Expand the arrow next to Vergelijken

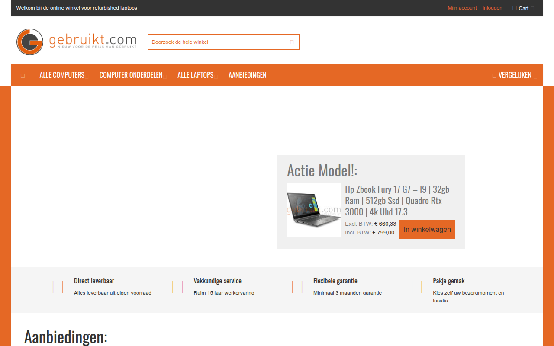pyautogui.click(x=535, y=77)
